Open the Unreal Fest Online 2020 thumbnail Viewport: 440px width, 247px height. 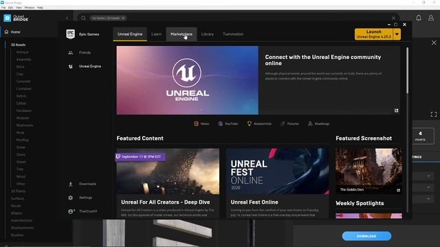coord(278,172)
